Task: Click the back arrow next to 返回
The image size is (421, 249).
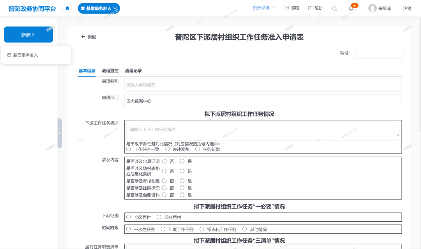Action: (83, 36)
